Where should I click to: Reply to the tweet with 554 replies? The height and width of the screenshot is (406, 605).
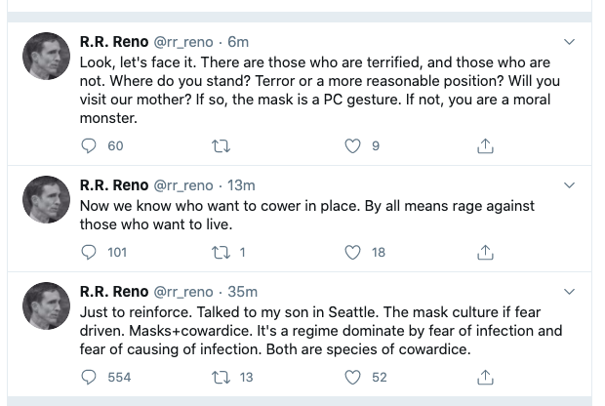[89, 377]
